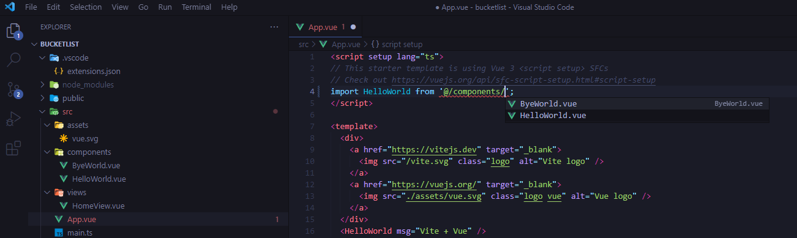Collapse the BUCKETLIST root folder

[x=35, y=44]
